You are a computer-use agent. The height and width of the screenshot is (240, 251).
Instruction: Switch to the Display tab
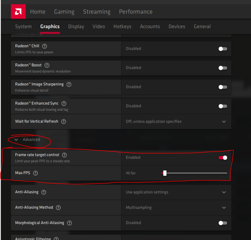click(x=76, y=27)
